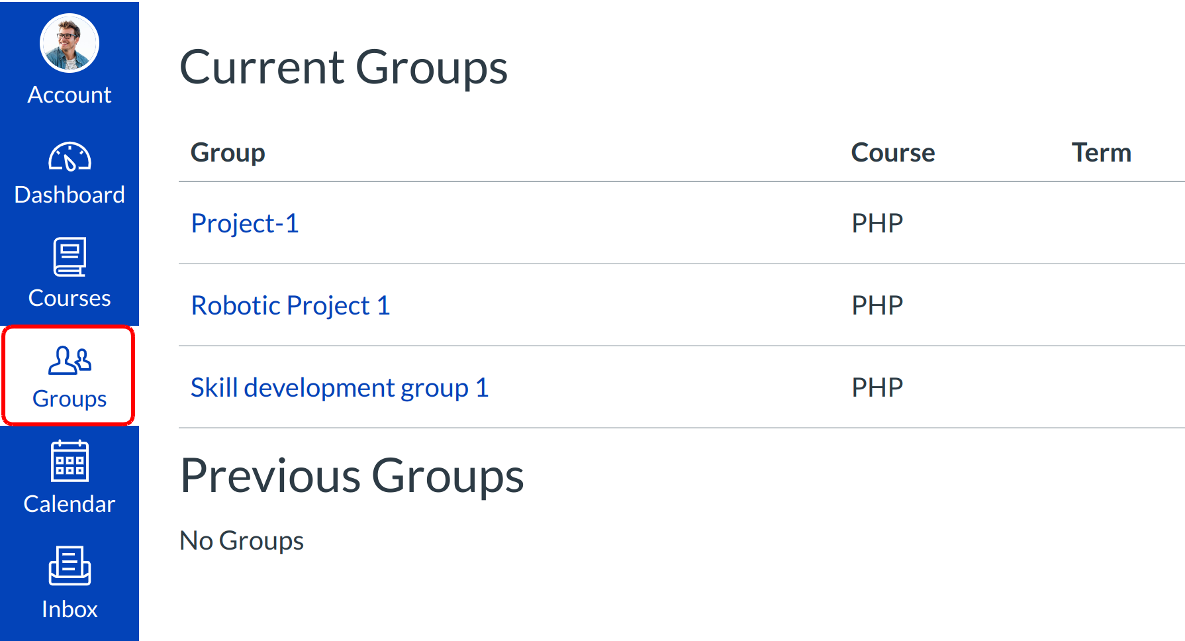Click the PHP course cell for Project-1
Screen dimensions: 1185x641
(x=877, y=223)
